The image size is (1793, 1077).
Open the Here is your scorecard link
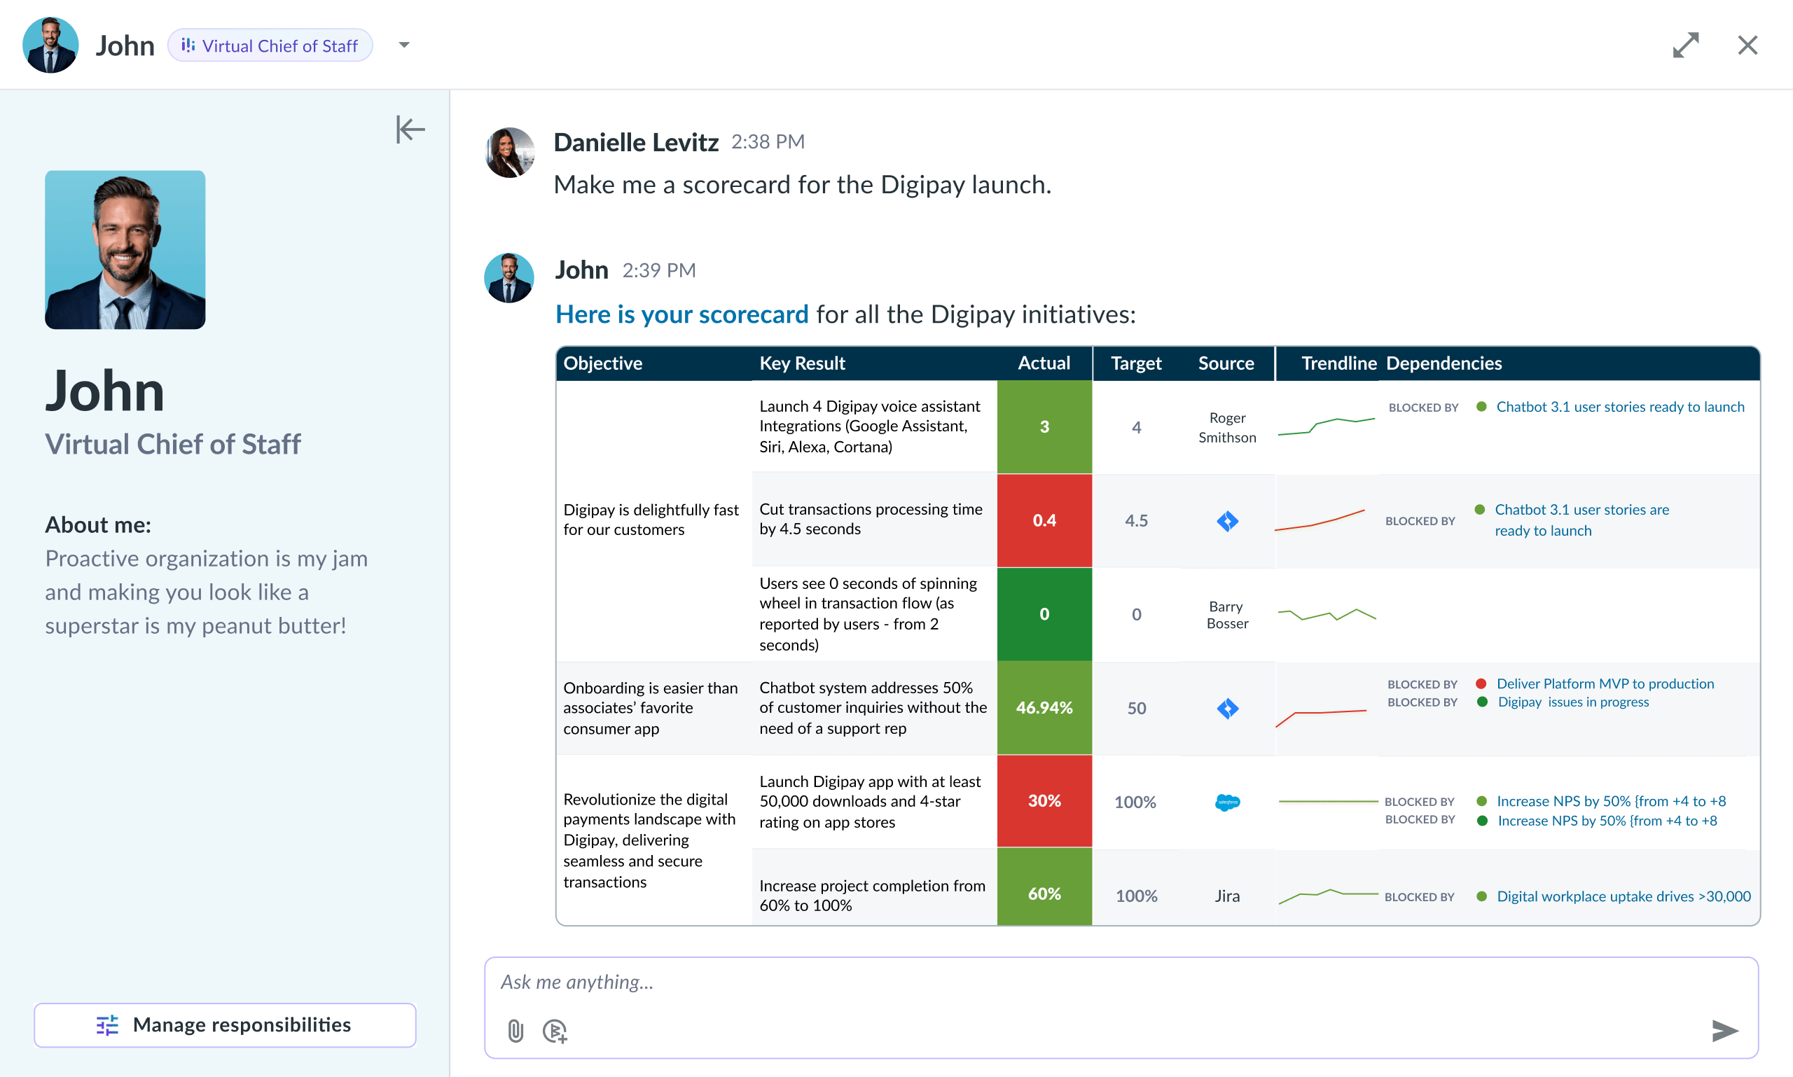coord(681,314)
